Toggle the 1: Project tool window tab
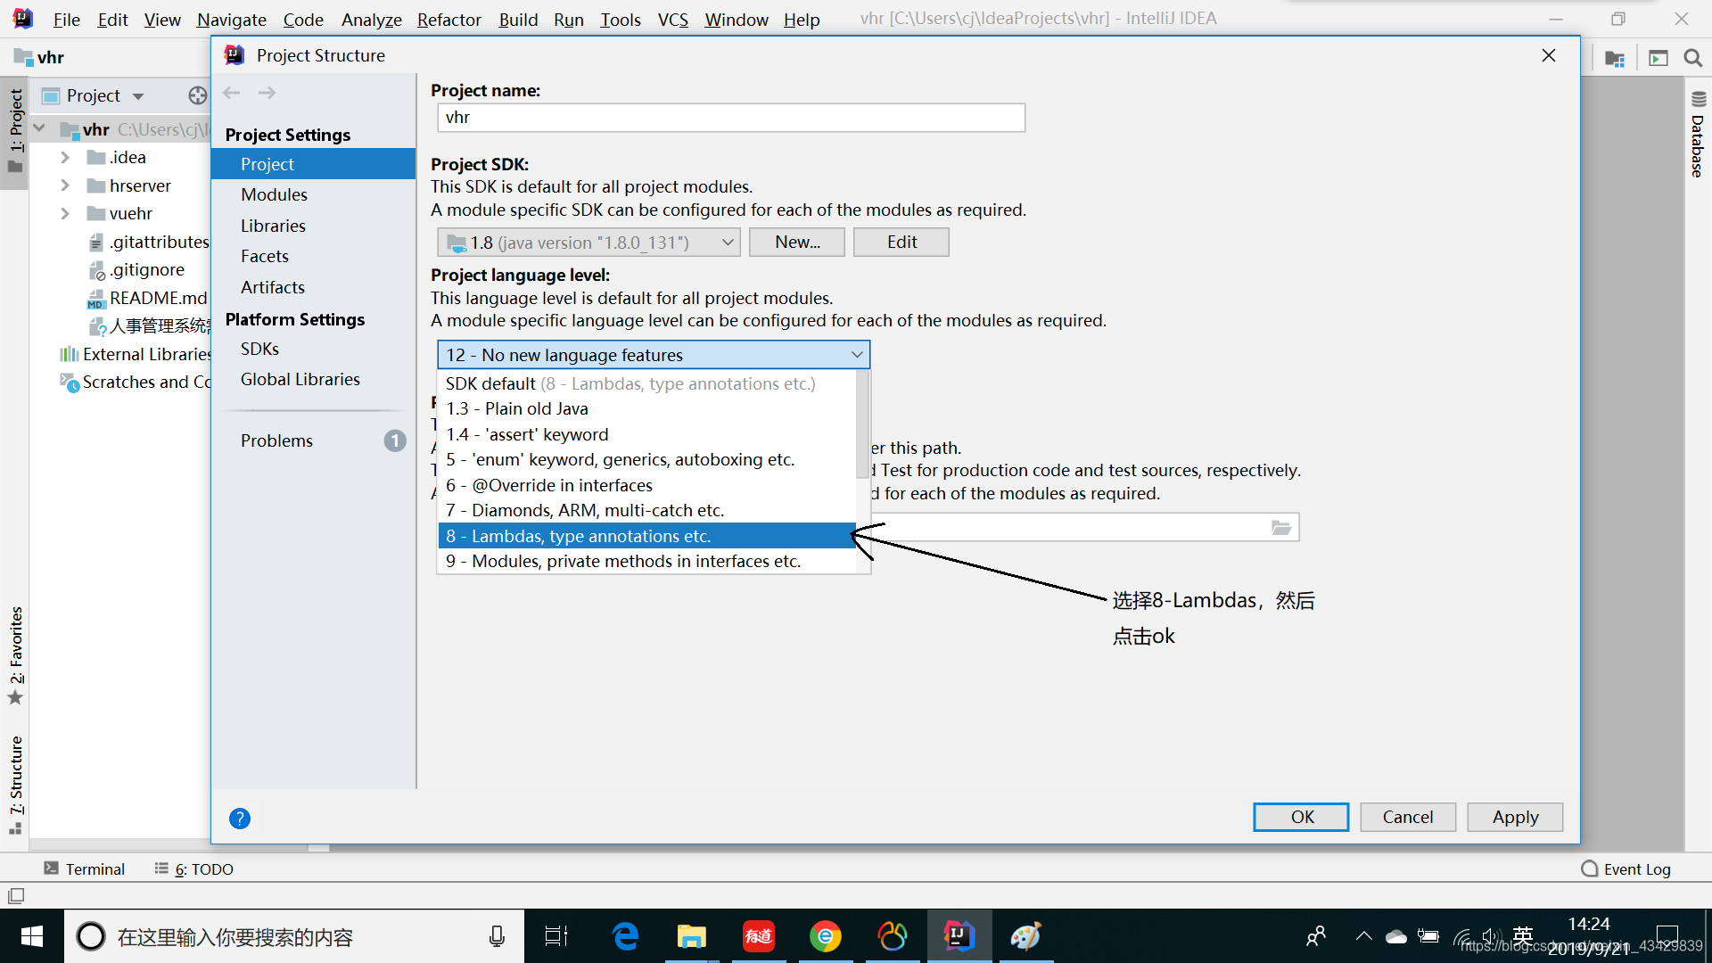The height and width of the screenshot is (963, 1712). tap(15, 131)
